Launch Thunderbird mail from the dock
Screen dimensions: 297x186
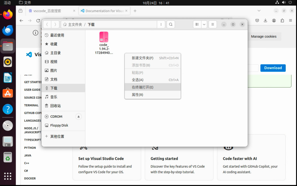pos(8,30)
